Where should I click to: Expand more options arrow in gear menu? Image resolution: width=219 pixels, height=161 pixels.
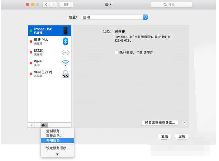(x=57, y=154)
